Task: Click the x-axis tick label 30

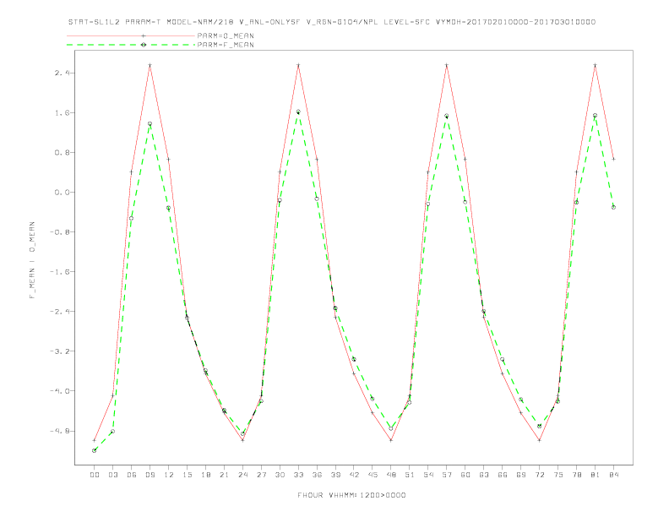Action: [x=280, y=475]
